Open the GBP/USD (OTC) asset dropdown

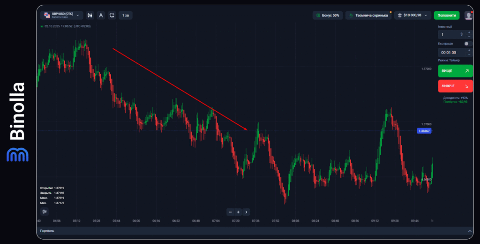tap(61, 15)
